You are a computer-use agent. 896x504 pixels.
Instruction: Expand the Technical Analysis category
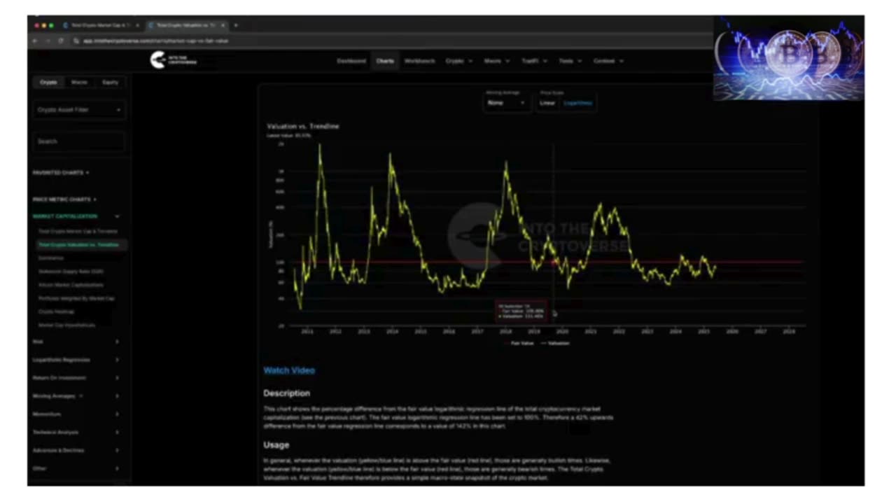76,433
